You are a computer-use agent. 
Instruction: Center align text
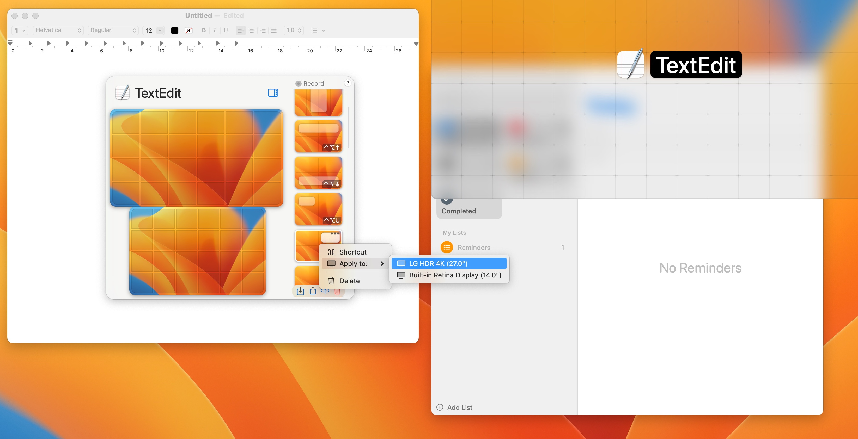[x=252, y=30]
